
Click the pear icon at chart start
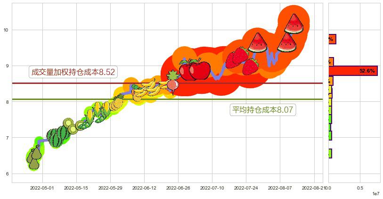tap(34, 158)
